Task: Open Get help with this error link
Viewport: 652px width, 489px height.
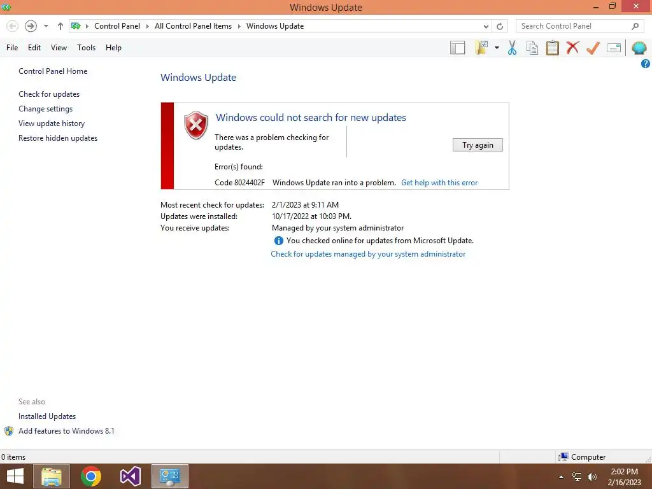Action: (x=439, y=183)
